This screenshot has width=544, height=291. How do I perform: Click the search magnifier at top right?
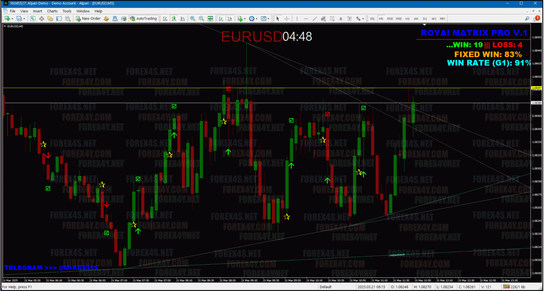click(x=527, y=19)
